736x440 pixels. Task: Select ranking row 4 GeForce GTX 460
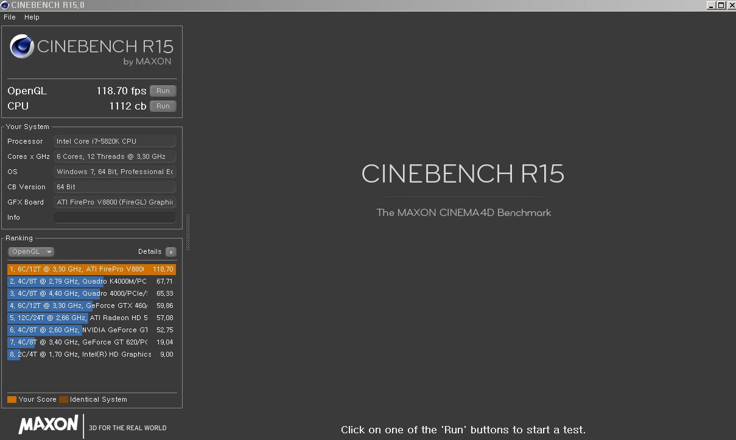[91, 306]
